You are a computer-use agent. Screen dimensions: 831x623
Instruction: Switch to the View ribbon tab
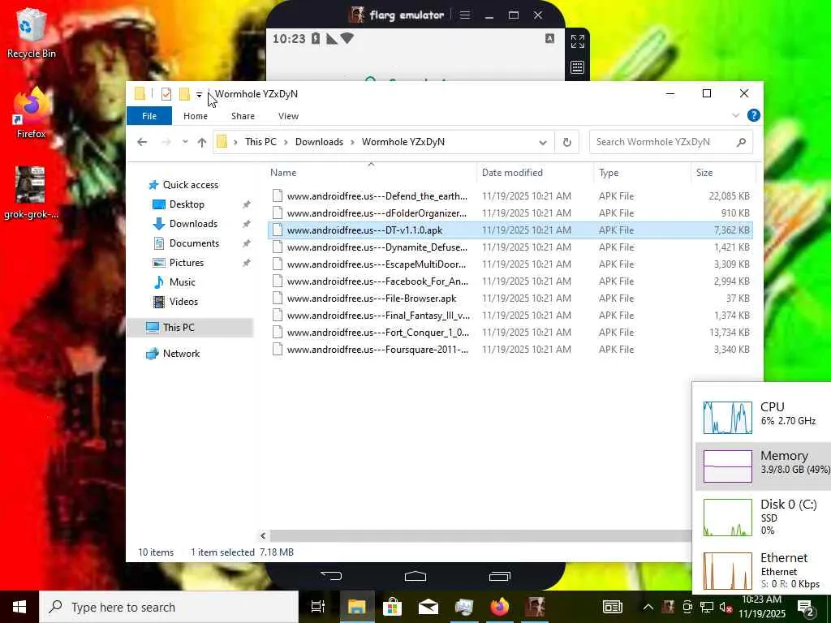click(288, 116)
